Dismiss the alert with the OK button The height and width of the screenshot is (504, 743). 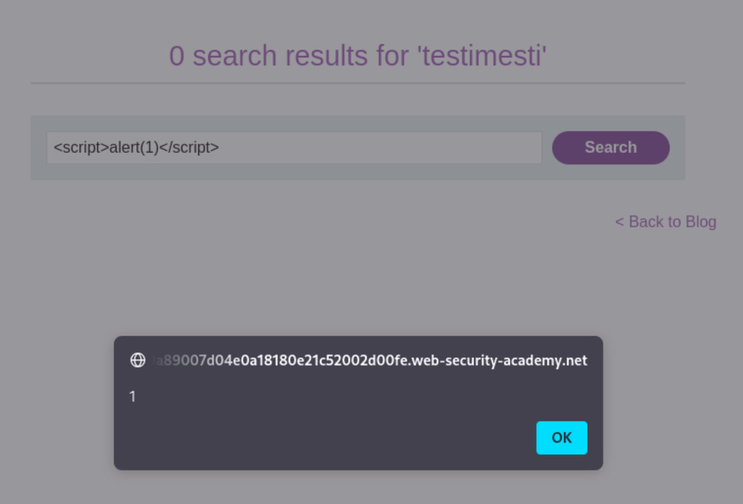[x=561, y=438]
